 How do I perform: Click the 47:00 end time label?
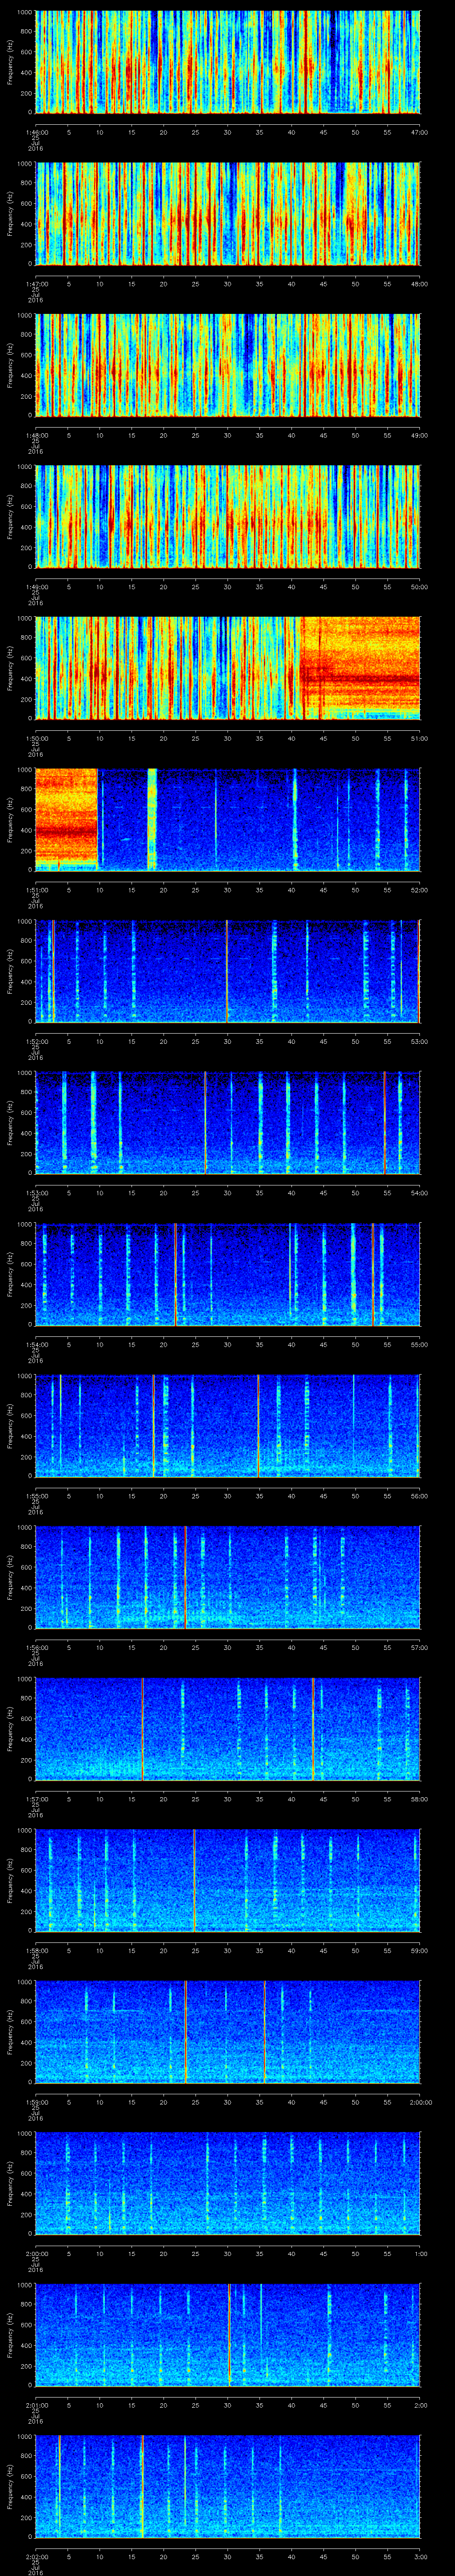pos(420,132)
